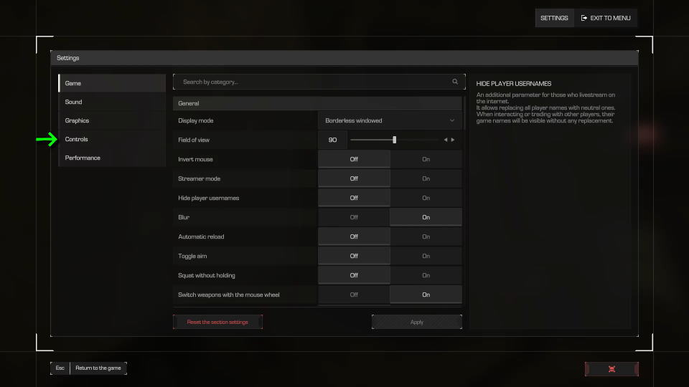
Task: Set Blur to Off
Action: coord(354,217)
